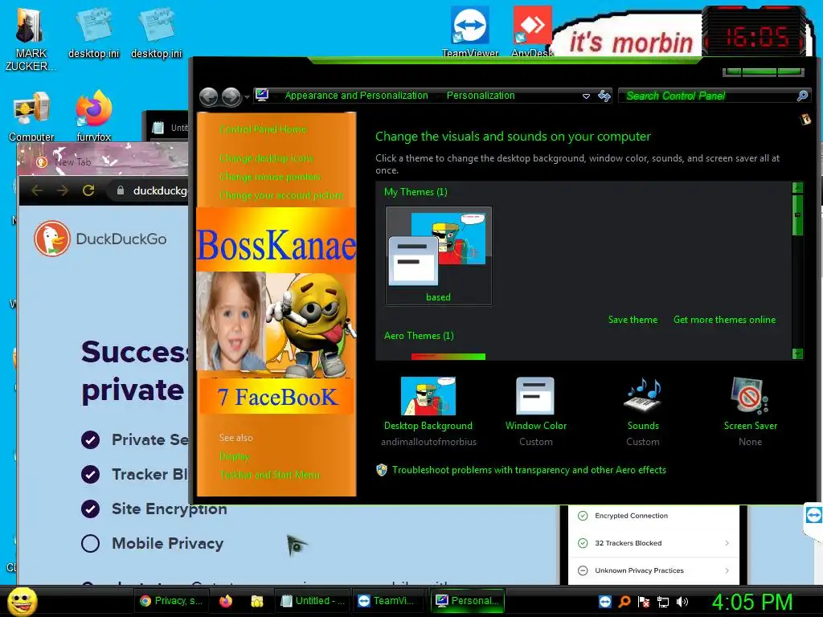Click Get more themes online link
This screenshot has width=823, height=617.
(724, 320)
